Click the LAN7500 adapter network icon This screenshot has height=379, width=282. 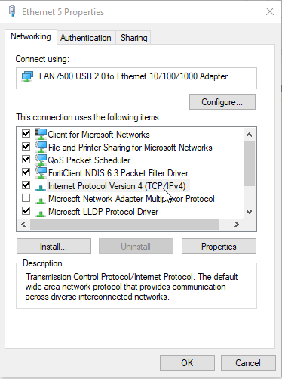point(27,77)
